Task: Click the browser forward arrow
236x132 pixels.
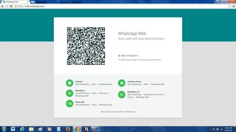Action: [7, 6]
